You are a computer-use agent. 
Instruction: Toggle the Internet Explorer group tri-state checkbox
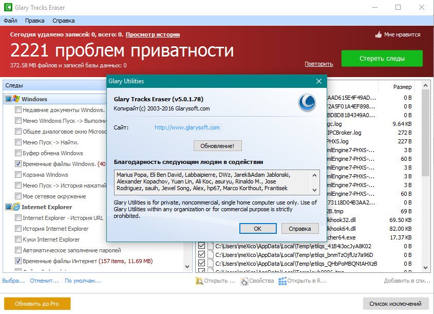9,207
